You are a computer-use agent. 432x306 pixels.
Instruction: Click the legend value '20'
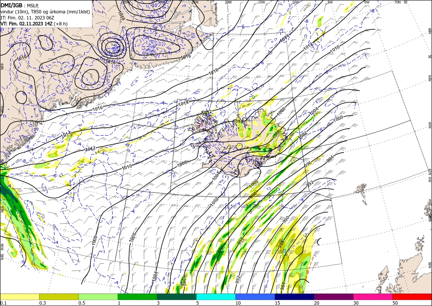(x=317, y=303)
